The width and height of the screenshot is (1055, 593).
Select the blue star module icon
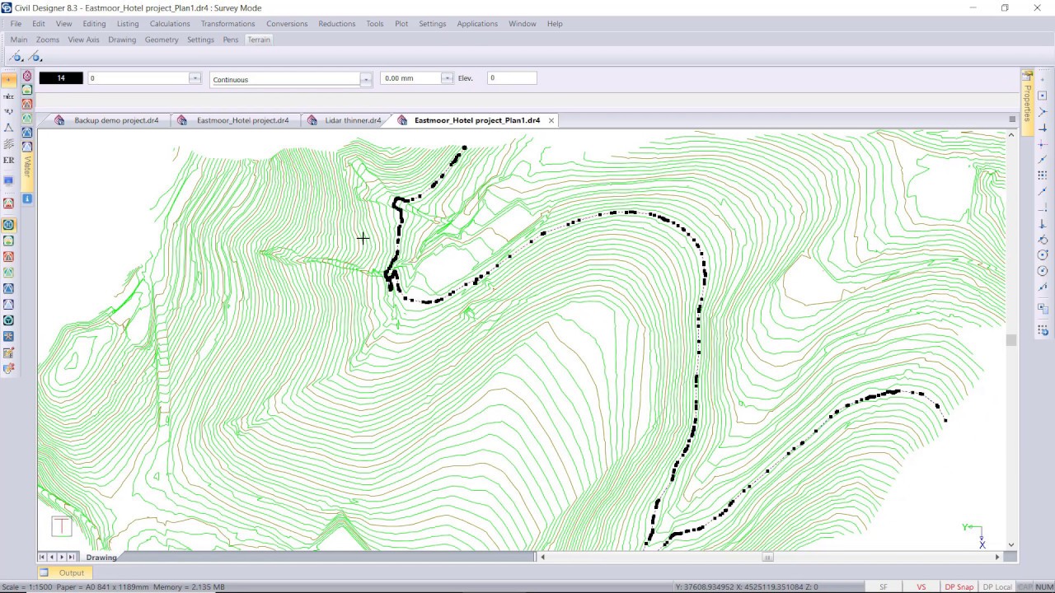8,336
